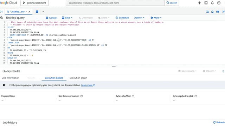Click the results panel resize handle

click(114, 66)
